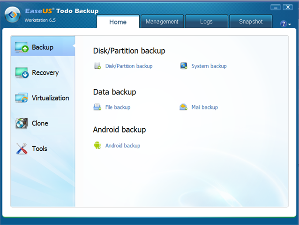Switch to the Management tab
The width and height of the screenshot is (299, 225).
click(x=162, y=22)
